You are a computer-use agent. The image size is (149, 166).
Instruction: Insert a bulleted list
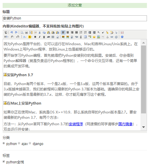[85, 32]
